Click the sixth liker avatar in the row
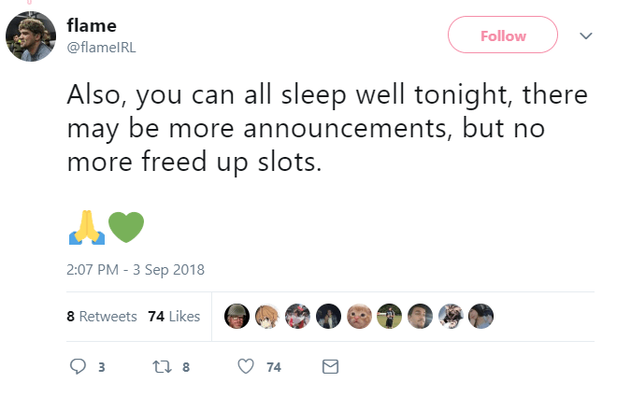Viewport: 631px width, 397px height. click(x=390, y=317)
